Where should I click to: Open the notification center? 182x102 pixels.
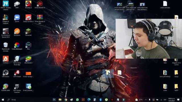[x=178, y=99]
